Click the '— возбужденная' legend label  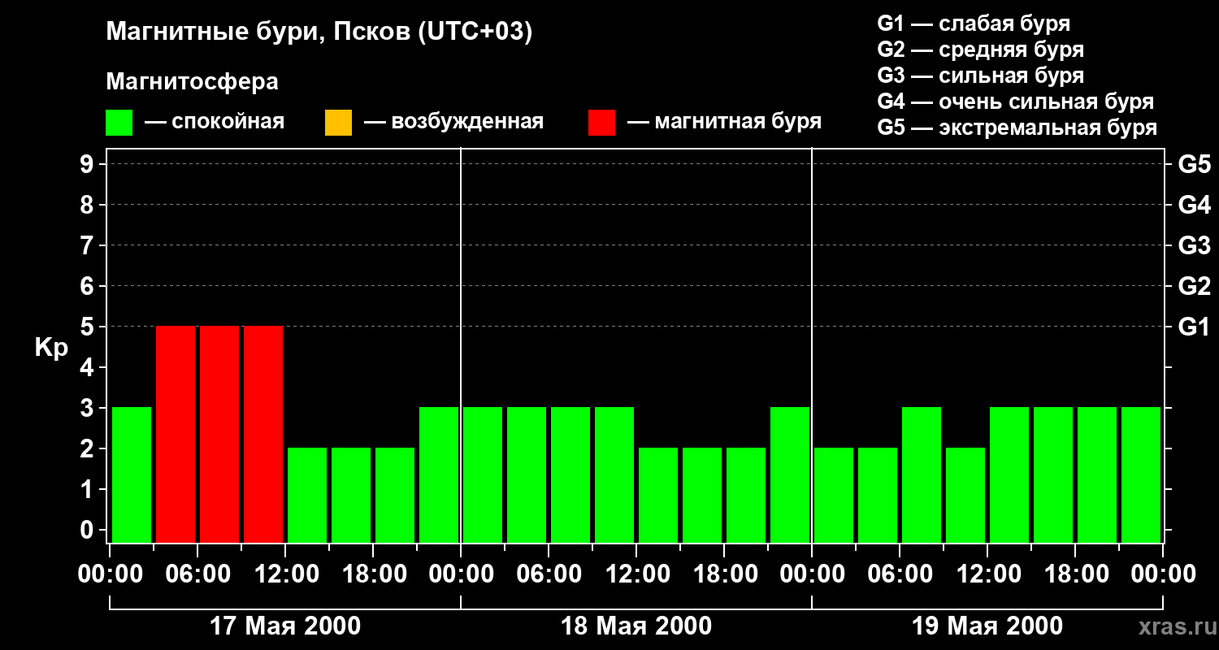[453, 122]
